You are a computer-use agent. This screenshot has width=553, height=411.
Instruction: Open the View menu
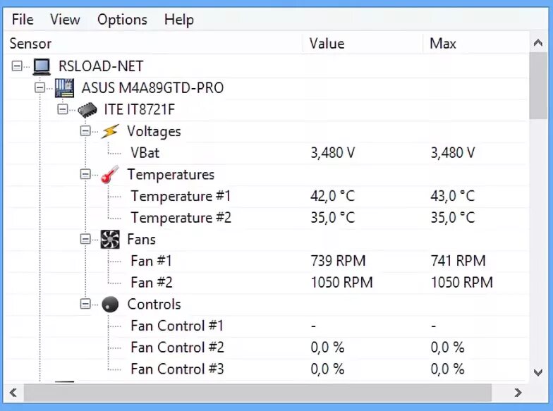tap(65, 19)
